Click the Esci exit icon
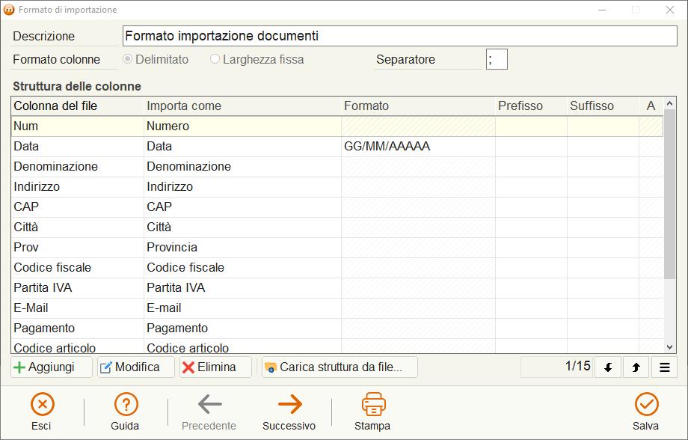The width and height of the screenshot is (688, 440). (x=42, y=404)
